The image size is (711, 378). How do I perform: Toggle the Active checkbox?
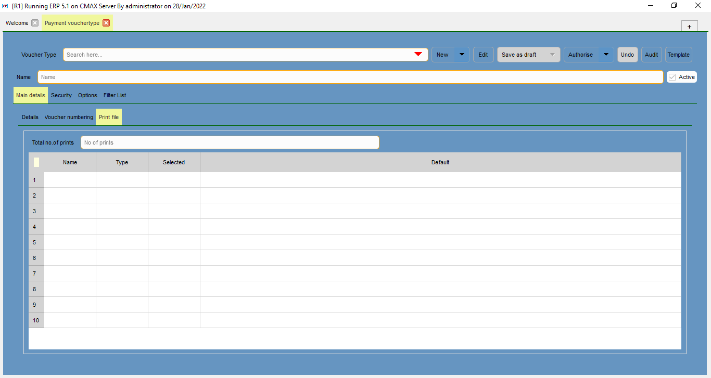(x=672, y=77)
